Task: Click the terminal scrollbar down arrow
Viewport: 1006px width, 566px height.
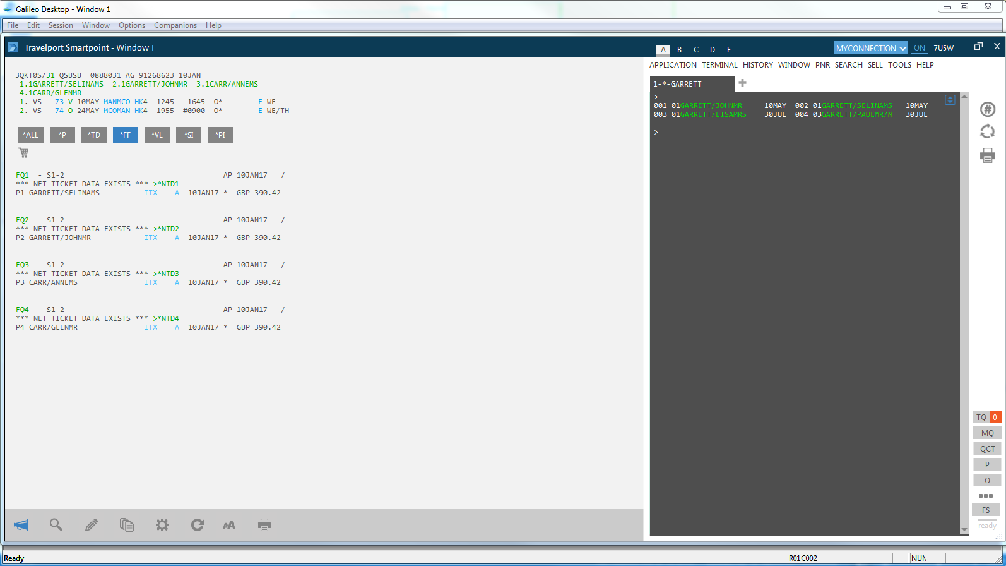Action: [x=964, y=530]
